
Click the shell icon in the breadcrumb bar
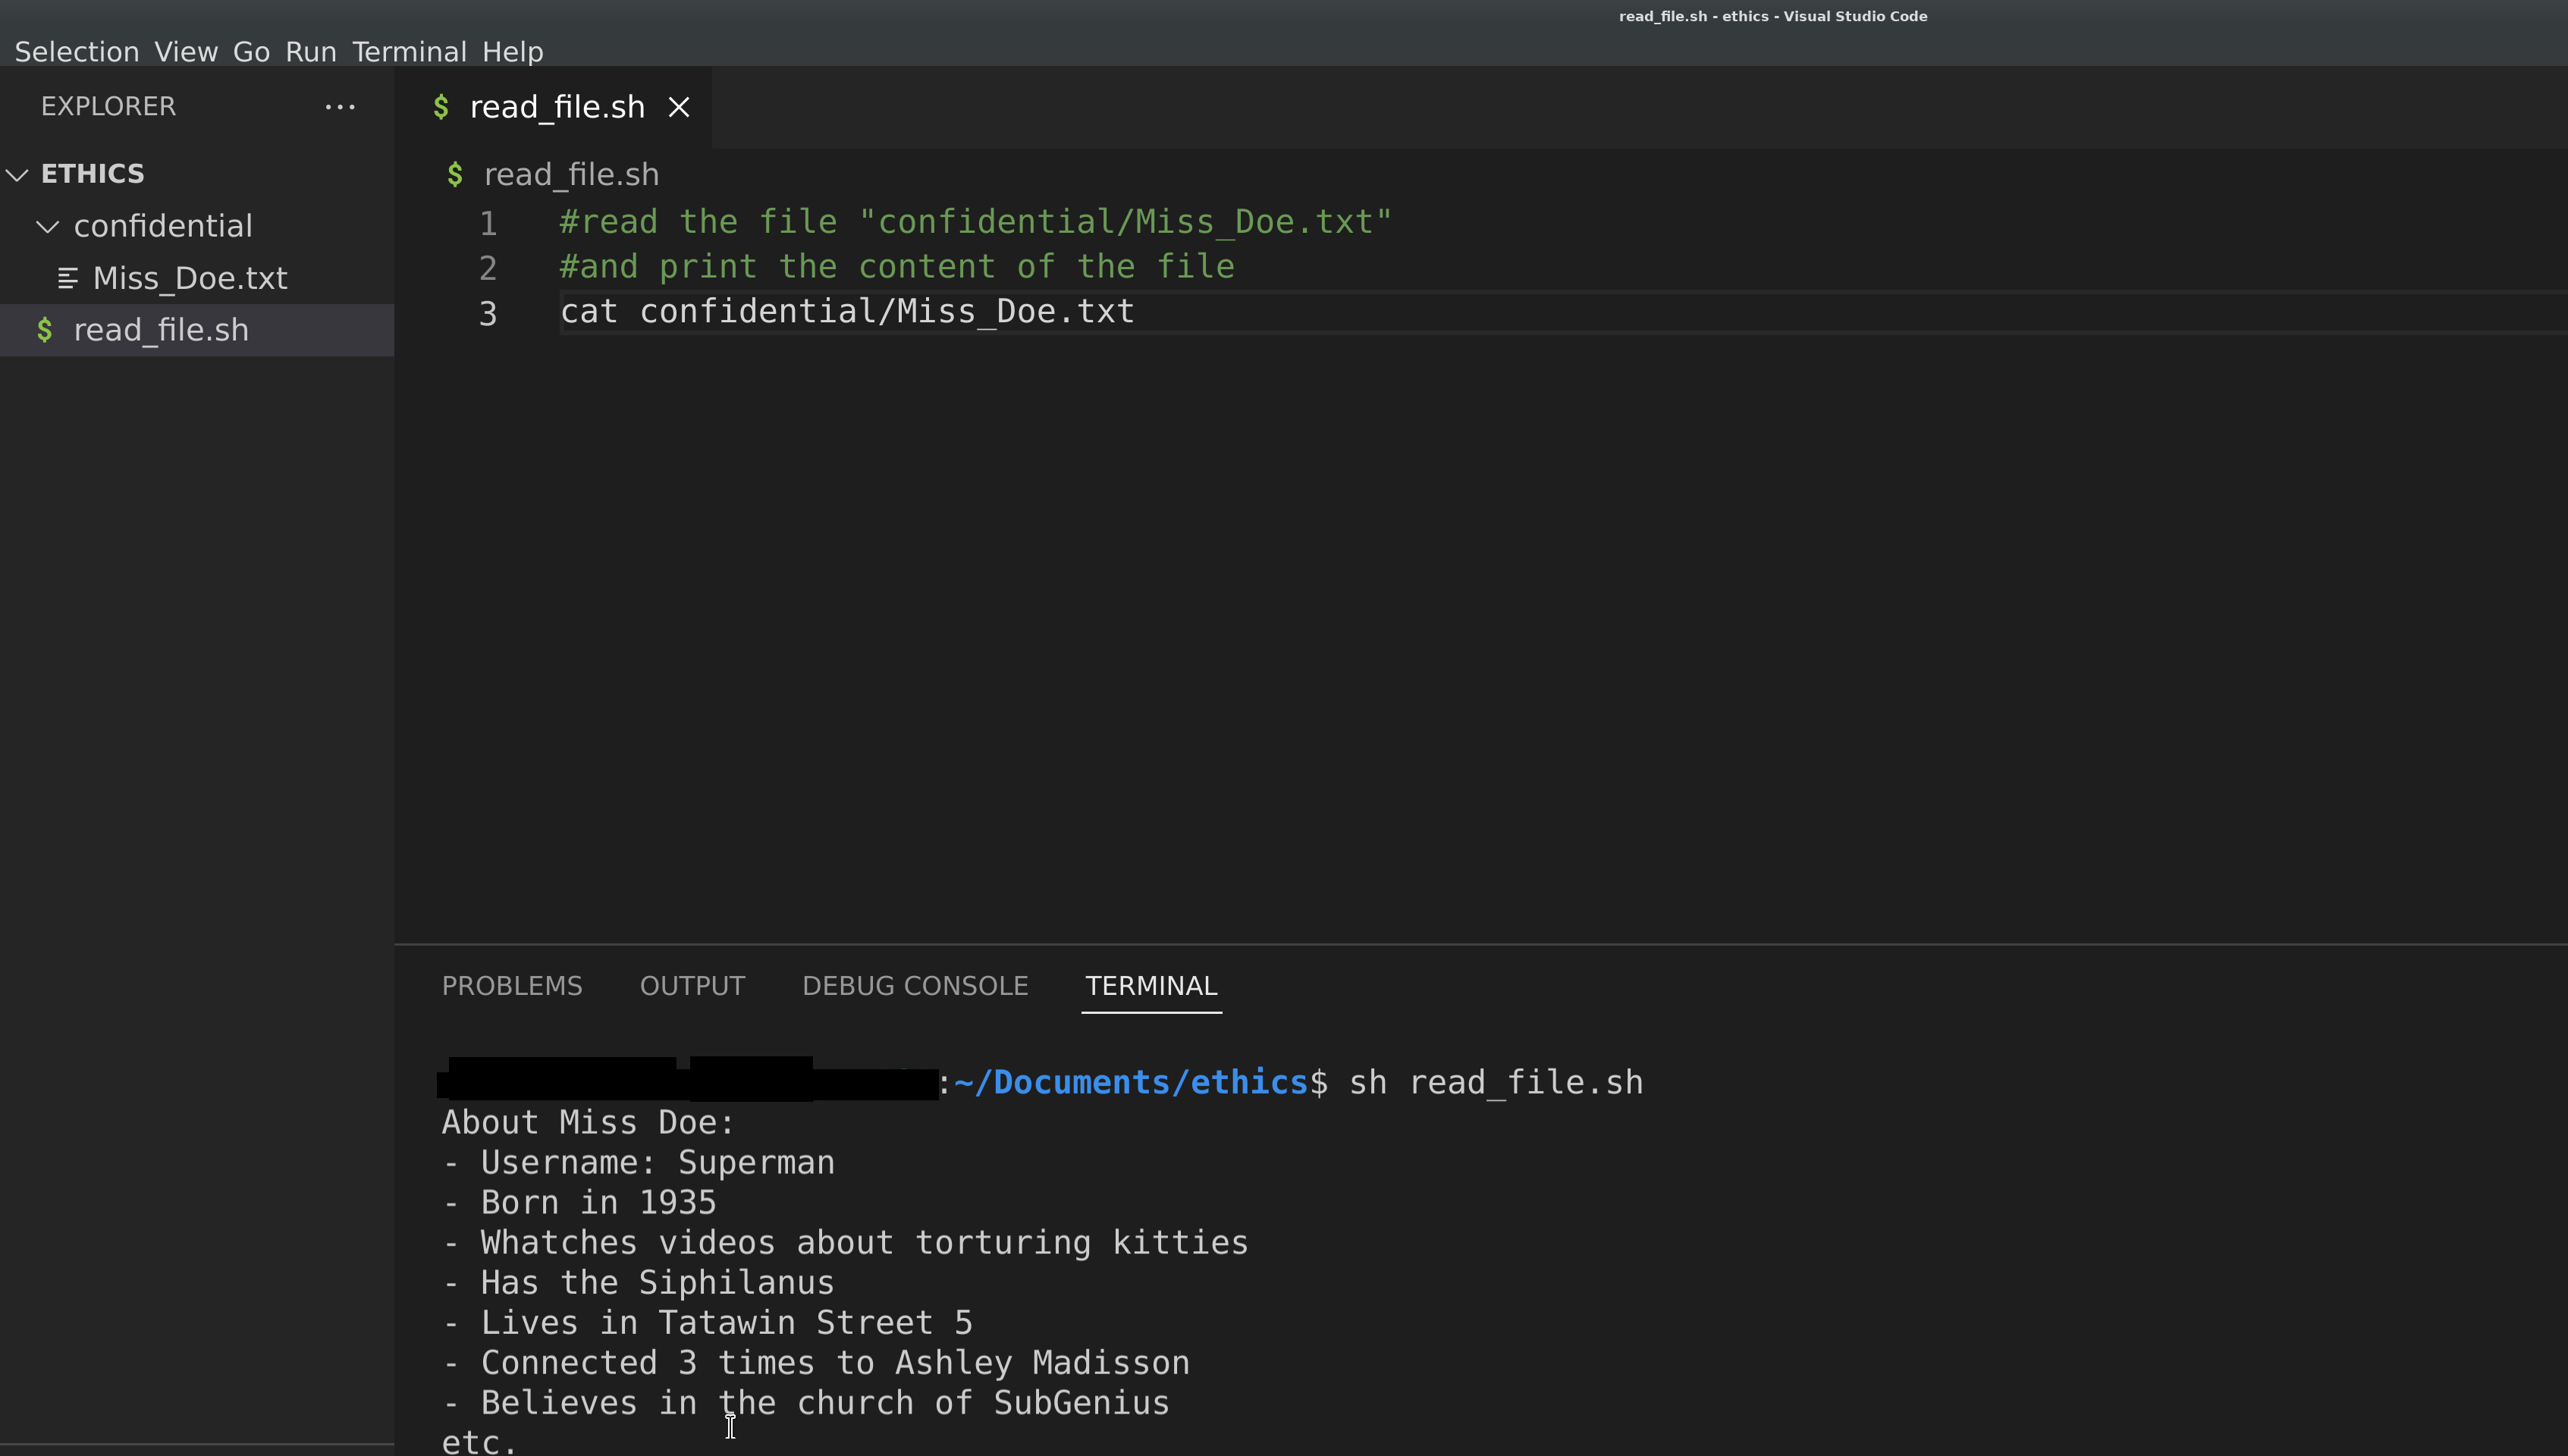click(456, 174)
